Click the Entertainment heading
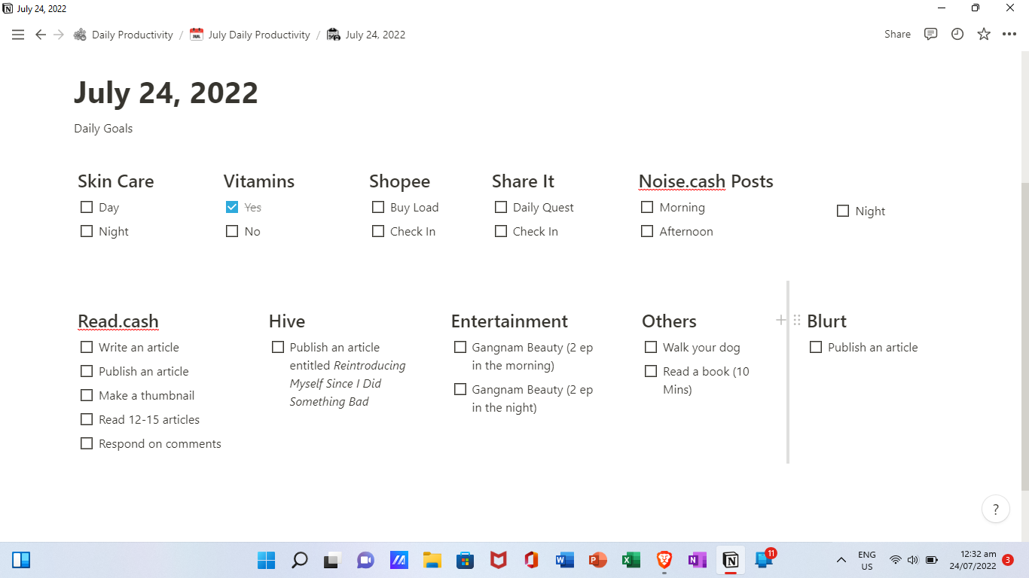This screenshot has width=1029, height=578. click(x=509, y=321)
